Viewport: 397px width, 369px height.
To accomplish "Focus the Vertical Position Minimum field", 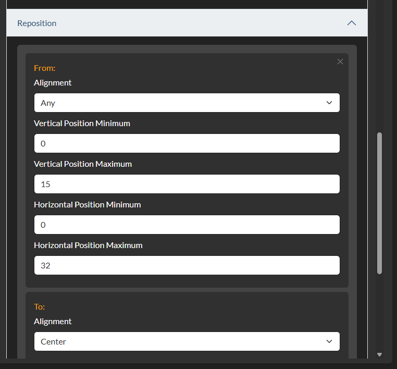I will click(x=187, y=143).
